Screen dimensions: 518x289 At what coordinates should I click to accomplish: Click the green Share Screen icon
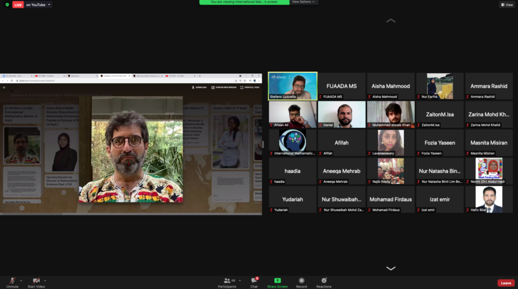[x=278, y=280]
